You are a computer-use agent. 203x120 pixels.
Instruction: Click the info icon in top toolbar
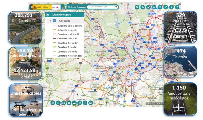[172, 7]
